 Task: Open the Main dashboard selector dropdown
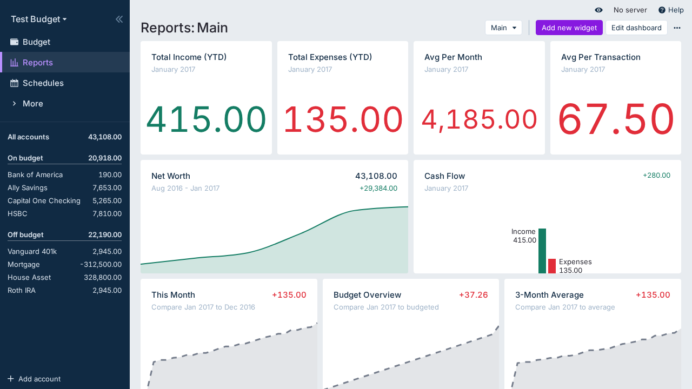click(x=503, y=28)
